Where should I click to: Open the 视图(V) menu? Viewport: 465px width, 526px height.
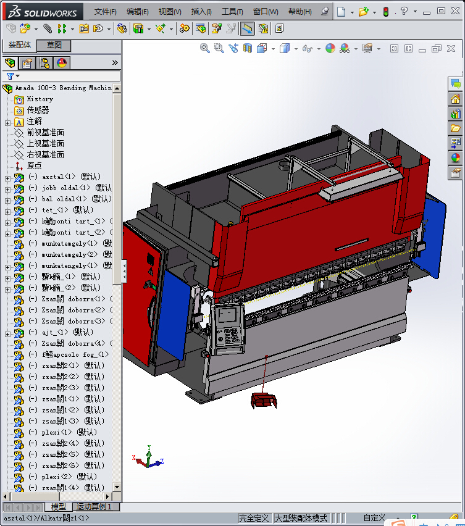pos(170,12)
